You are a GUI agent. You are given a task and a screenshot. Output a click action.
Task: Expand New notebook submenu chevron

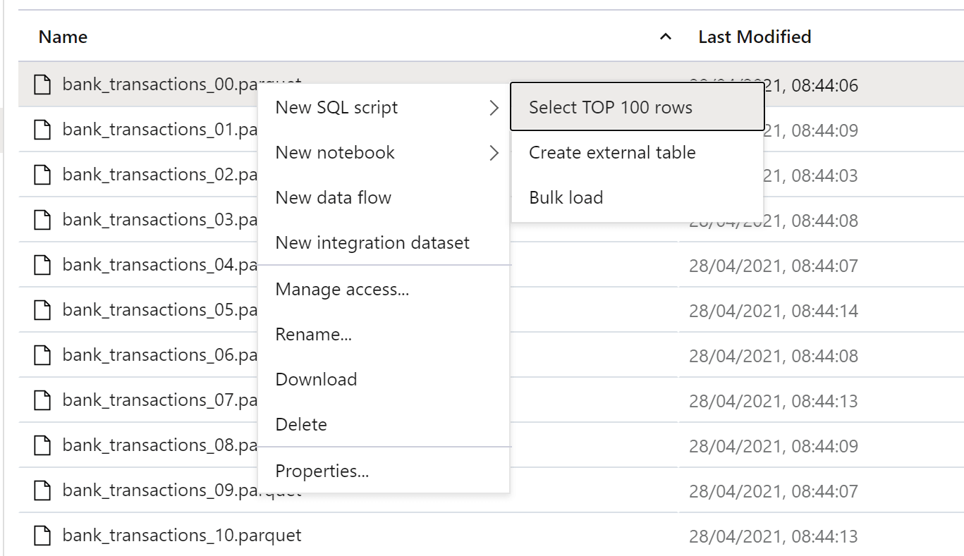tap(494, 153)
